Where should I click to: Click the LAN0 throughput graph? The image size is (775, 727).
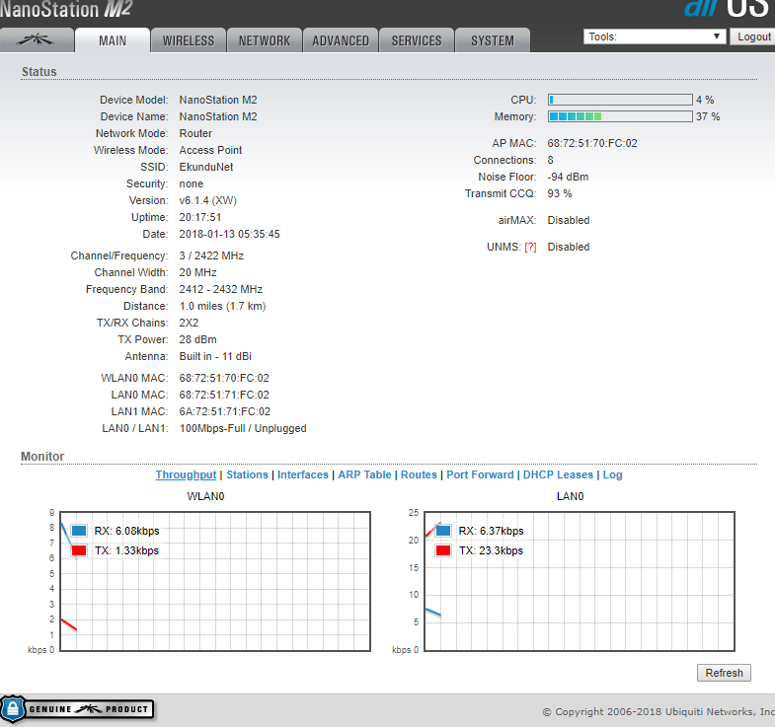(x=580, y=581)
